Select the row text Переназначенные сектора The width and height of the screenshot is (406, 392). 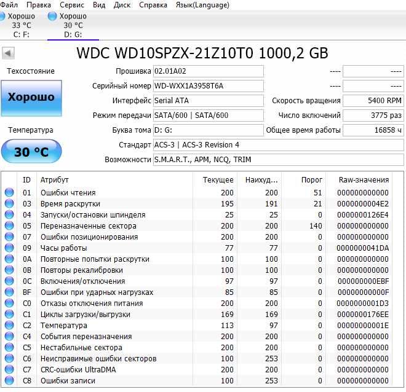pyautogui.click(x=89, y=226)
